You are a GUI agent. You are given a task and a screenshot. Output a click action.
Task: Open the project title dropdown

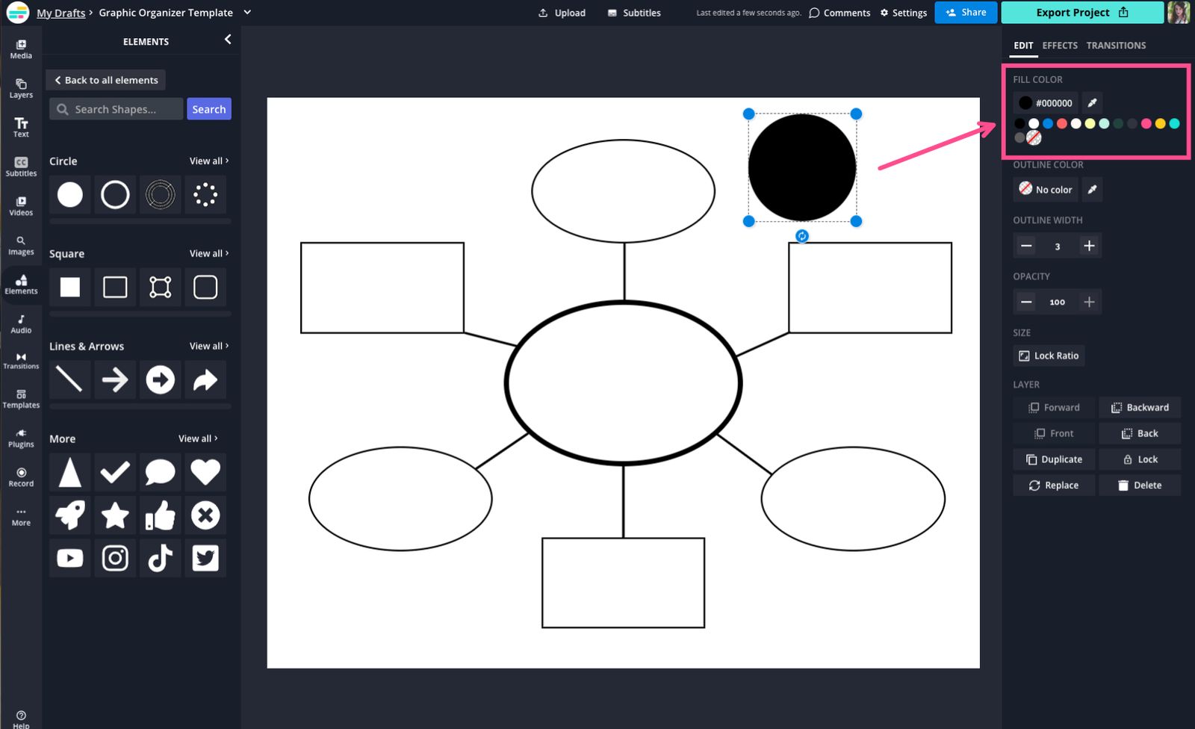coord(247,12)
